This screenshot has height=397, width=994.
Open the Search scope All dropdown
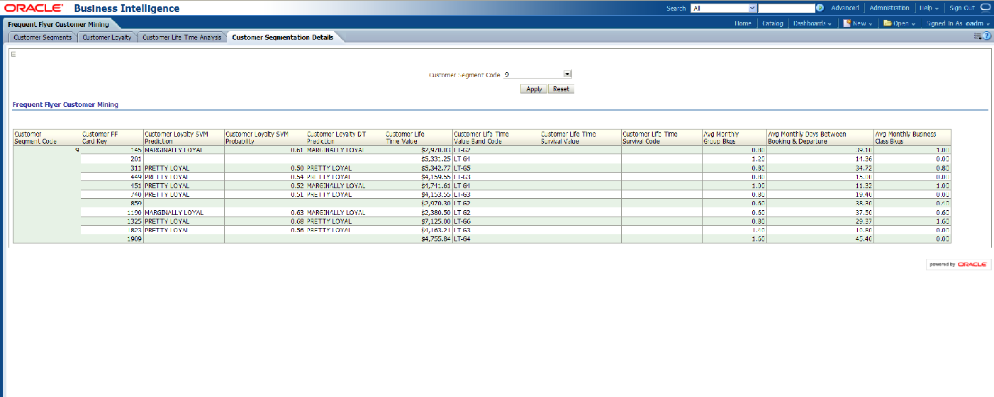[x=753, y=8]
